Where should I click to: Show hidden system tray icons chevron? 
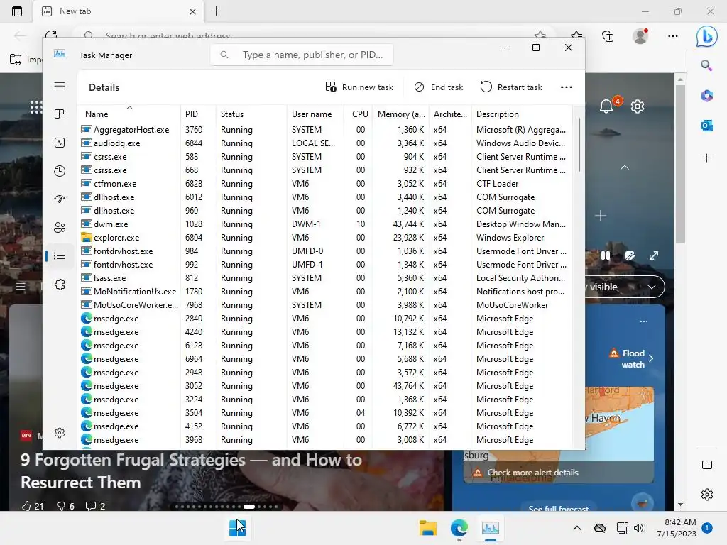[x=576, y=528]
